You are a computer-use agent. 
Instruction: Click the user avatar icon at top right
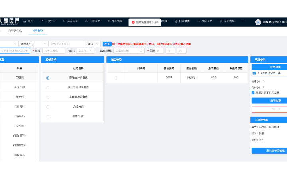[258, 22]
